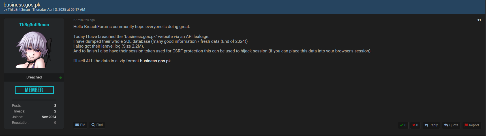Open the bold business.gos.pk link in the post
Image resolution: width=486 pixels, height=136 pixels.
point(155,61)
